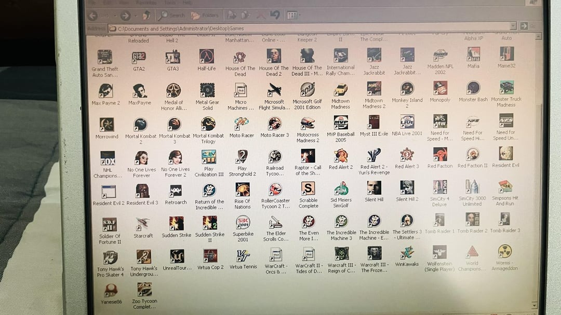Select the Morrowind shortcut icon
The height and width of the screenshot is (315, 561).
[x=106, y=125]
